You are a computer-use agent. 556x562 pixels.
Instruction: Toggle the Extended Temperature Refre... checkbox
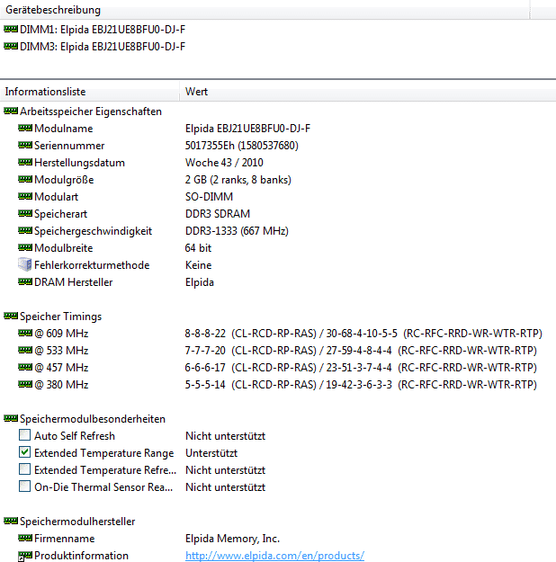pyautogui.click(x=25, y=469)
